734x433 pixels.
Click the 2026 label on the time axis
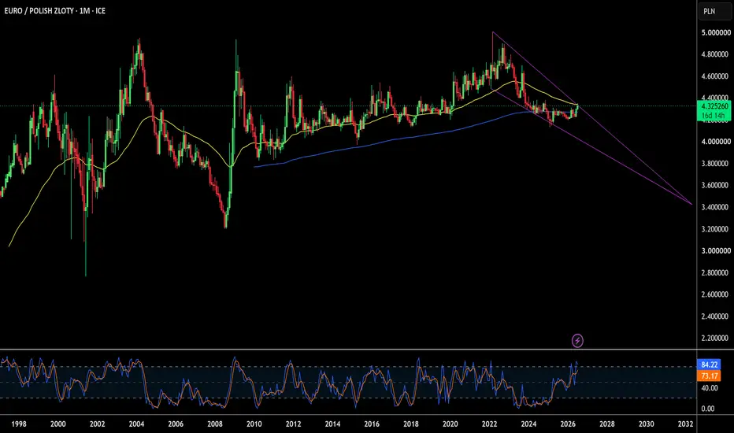(568, 424)
